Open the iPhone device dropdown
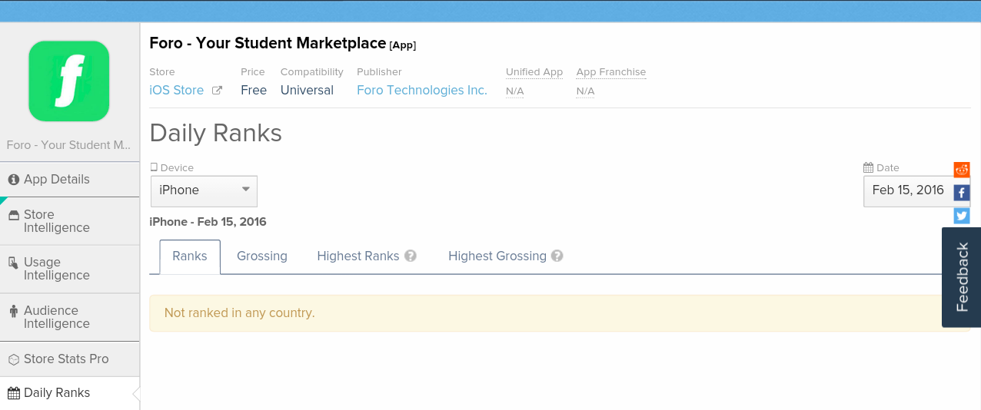This screenshot has height=410, width=981. pos(204,190)
